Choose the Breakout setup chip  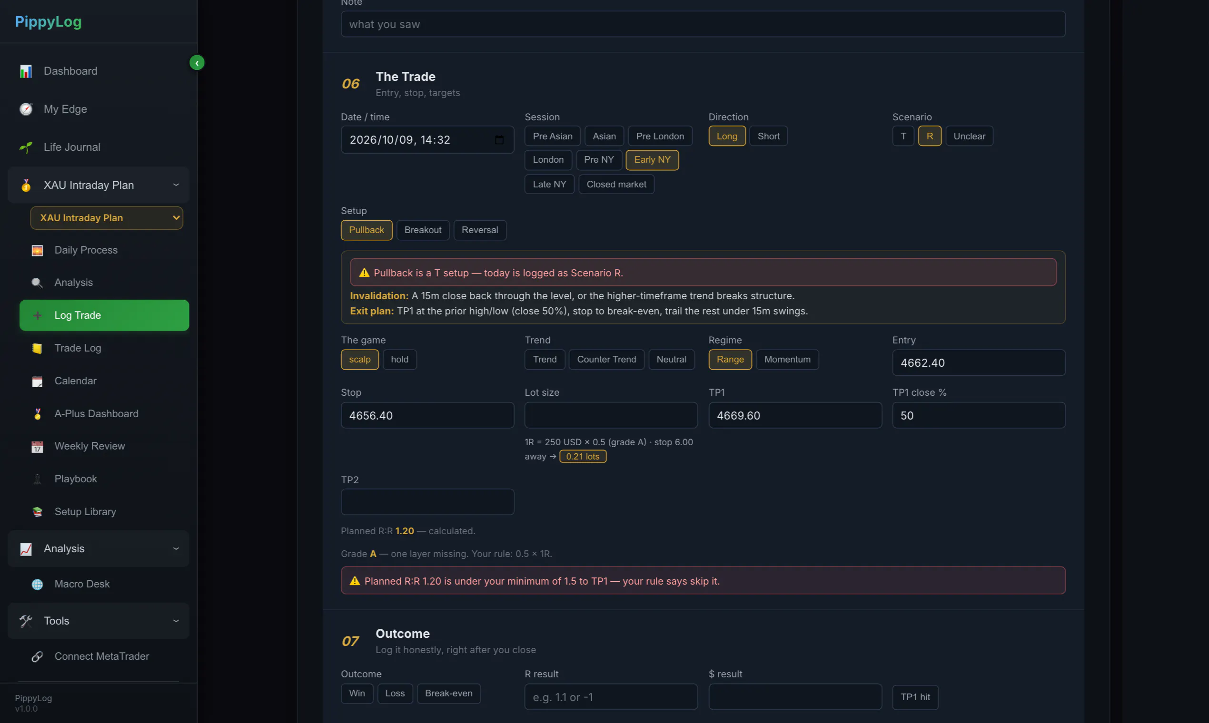click(423, 230)
